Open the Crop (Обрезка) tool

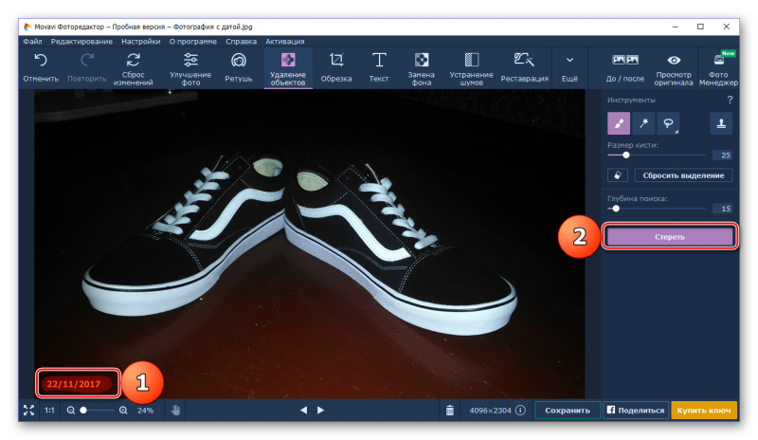click(x=336, y=67)
